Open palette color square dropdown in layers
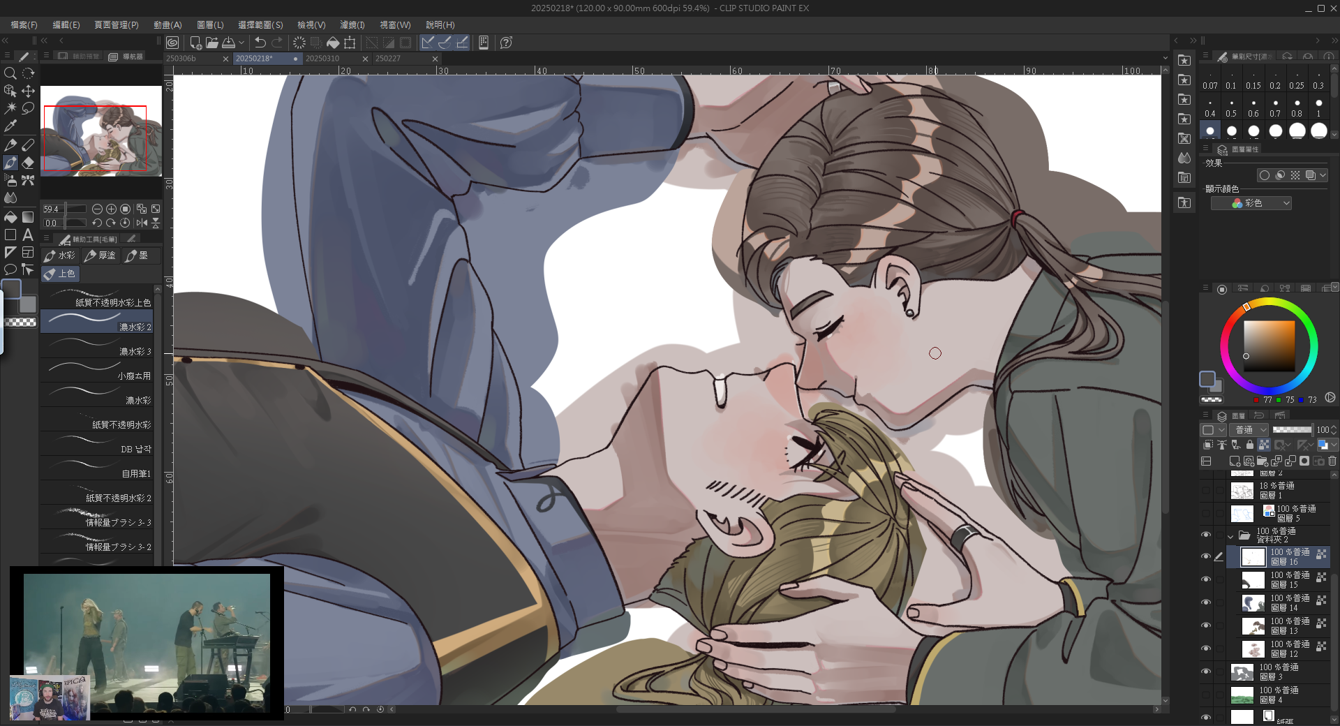The height and width of the screenshot is (726, 1340). coord(1212,430)
